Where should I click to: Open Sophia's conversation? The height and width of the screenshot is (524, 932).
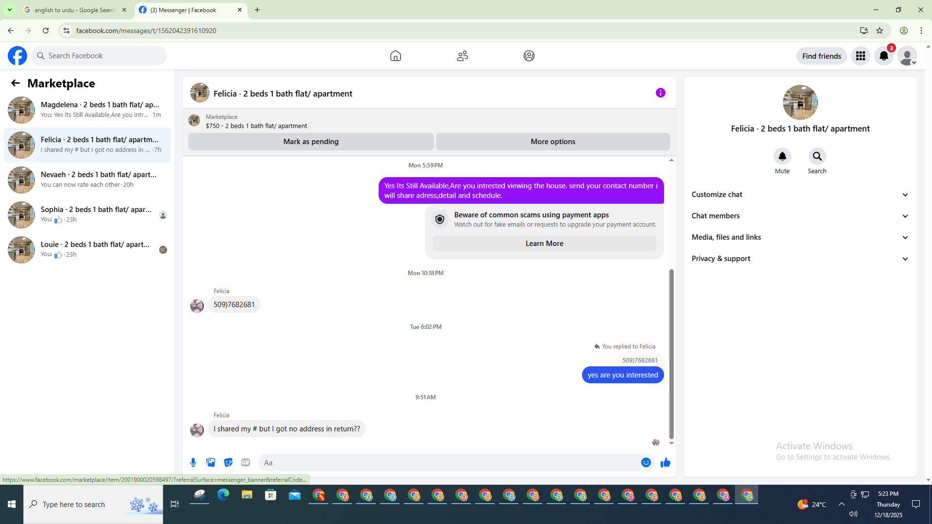[87, 215]
